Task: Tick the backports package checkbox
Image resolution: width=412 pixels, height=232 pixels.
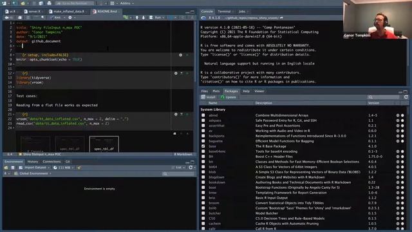Action: [203, 136]
